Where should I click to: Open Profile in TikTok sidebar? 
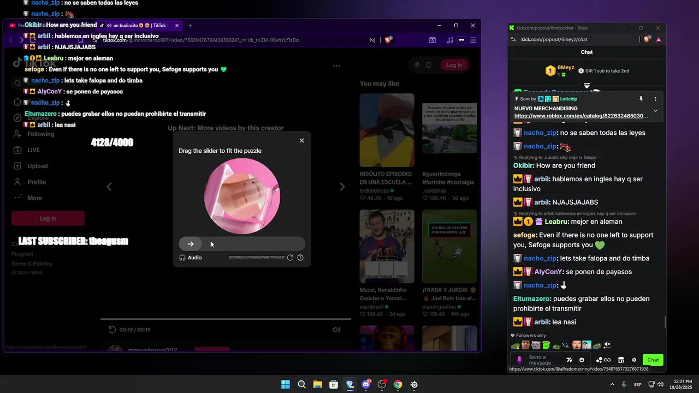tap(29, 182)
